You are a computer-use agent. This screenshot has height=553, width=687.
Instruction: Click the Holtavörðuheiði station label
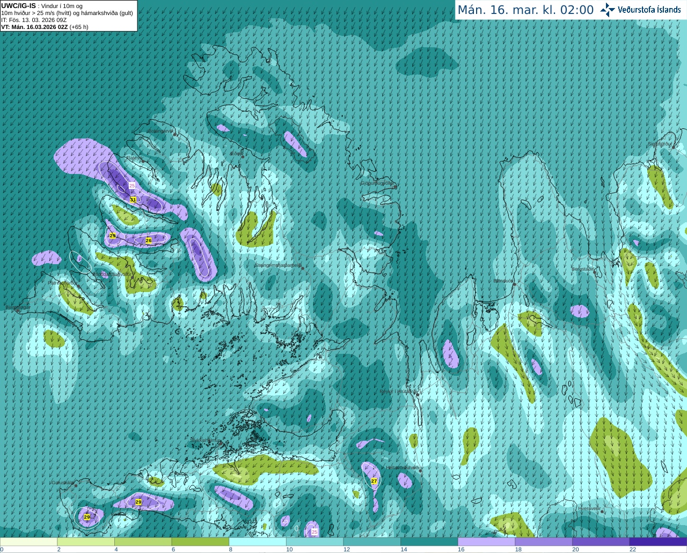[403, 468]
